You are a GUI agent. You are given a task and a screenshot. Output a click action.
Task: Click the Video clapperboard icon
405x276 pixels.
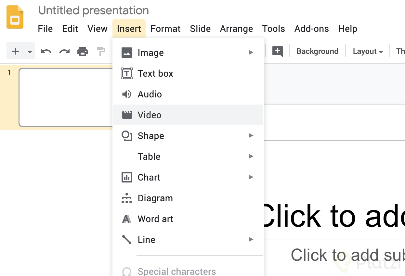[127, 115]
